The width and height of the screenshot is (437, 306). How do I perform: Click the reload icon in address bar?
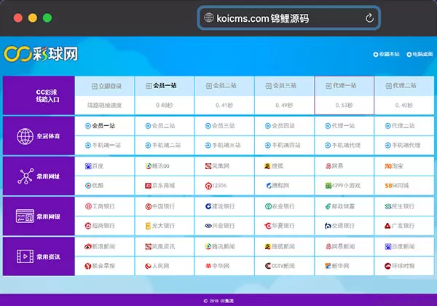coord(370,17)
